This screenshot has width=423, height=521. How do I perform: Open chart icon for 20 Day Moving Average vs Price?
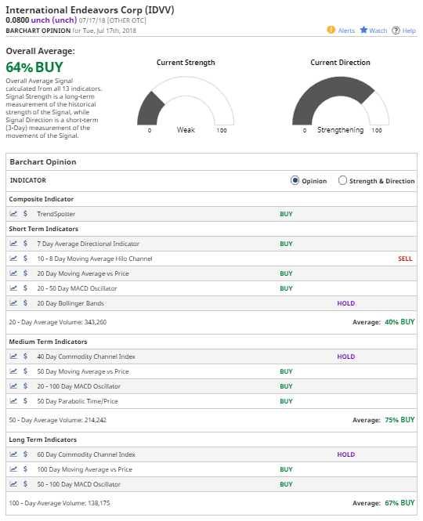13,273
